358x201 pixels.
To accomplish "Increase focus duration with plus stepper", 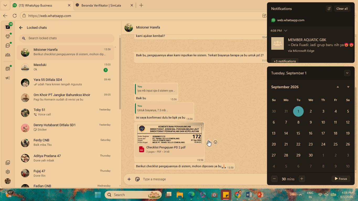I will [302, 179].
